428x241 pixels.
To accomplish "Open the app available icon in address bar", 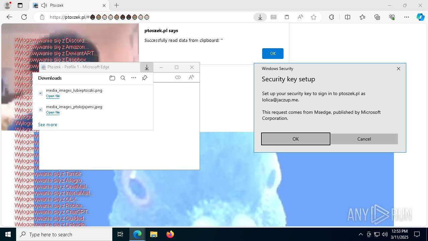I will tap(274, 17).
